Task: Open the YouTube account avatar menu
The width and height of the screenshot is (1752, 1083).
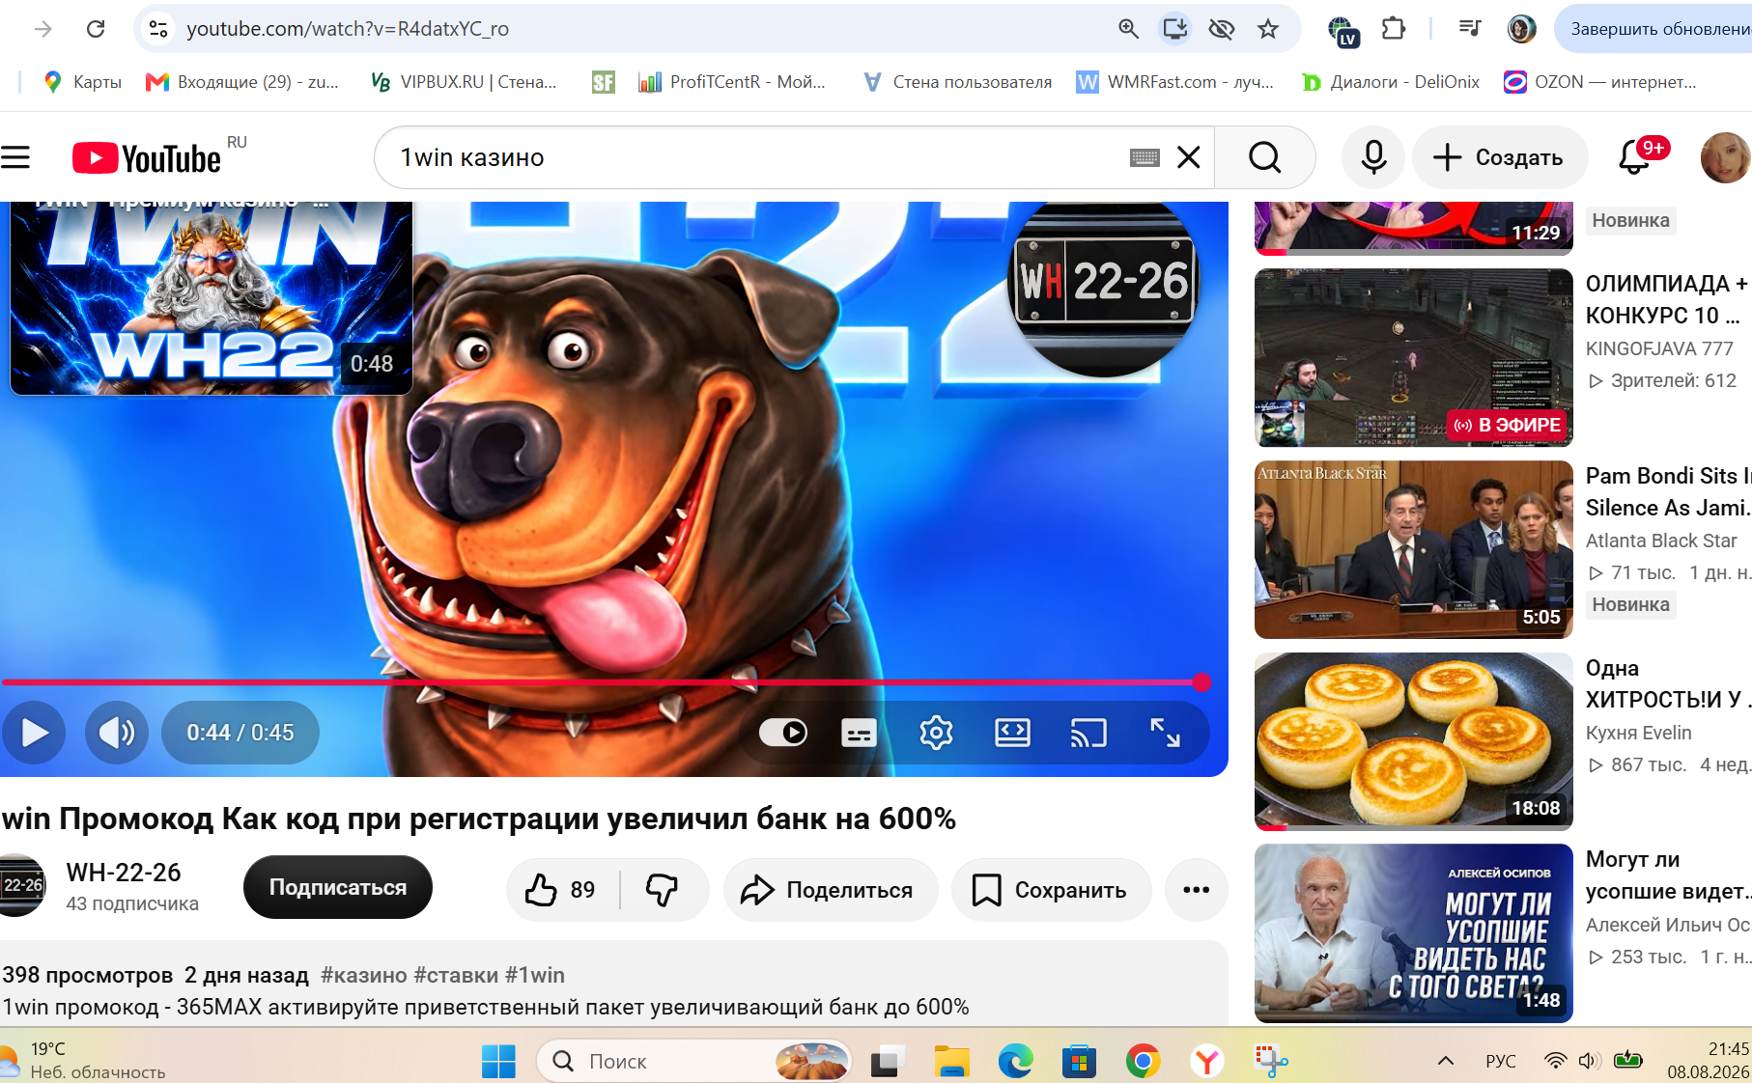Action: (x=1725, y=157)
